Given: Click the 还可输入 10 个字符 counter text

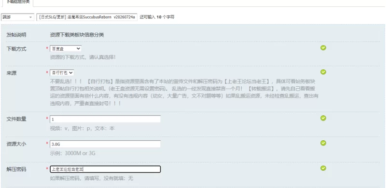Looking at the screenshot, I should tap(157, 17).
